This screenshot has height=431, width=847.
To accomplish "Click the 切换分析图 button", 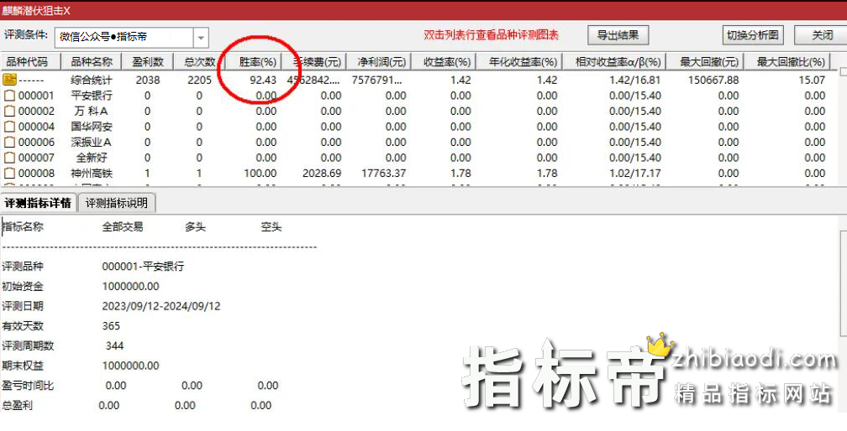I will point(753,35).
